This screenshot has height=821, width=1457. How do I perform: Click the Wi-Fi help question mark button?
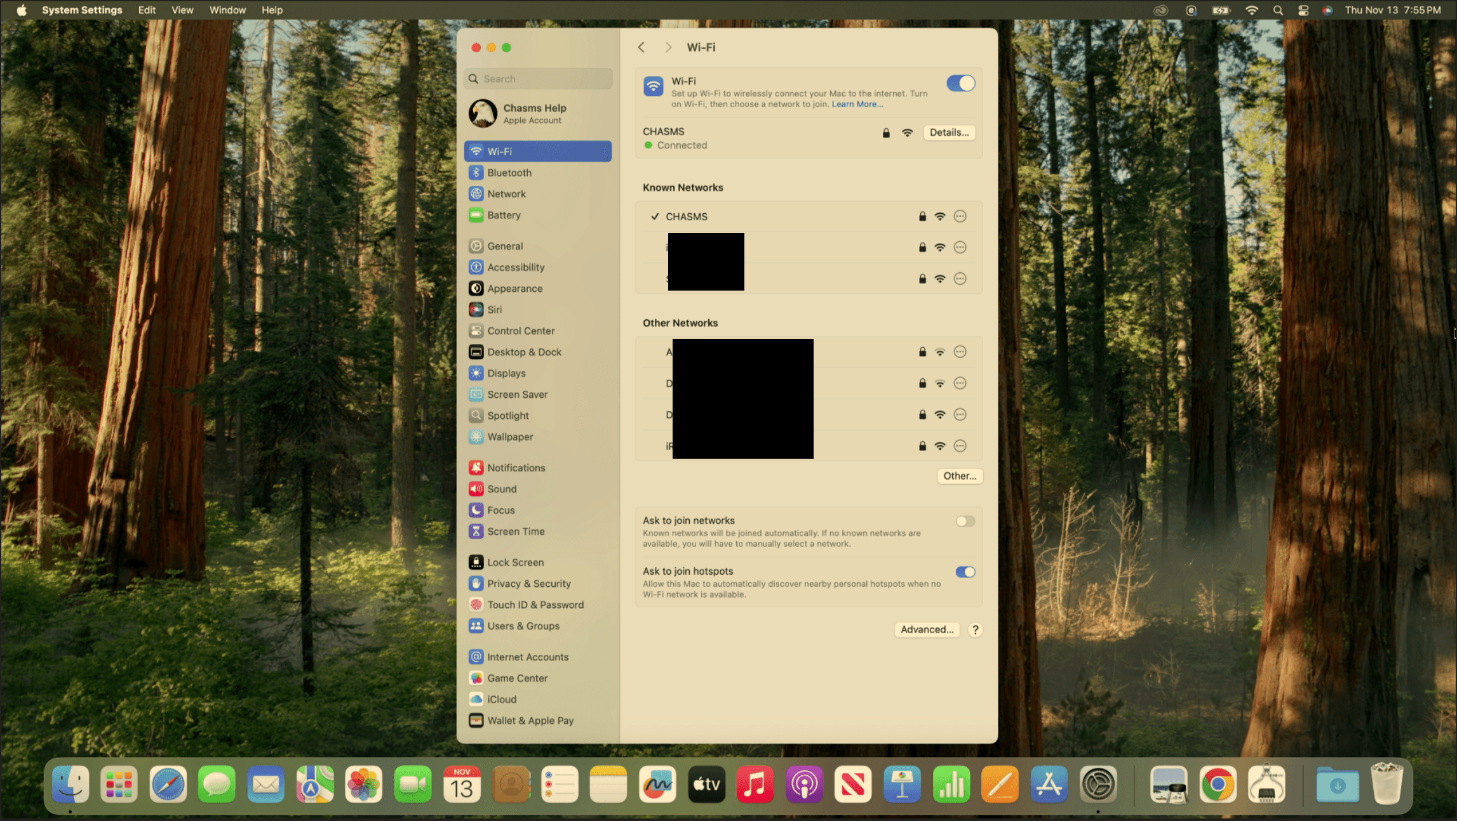pos(976,629)
